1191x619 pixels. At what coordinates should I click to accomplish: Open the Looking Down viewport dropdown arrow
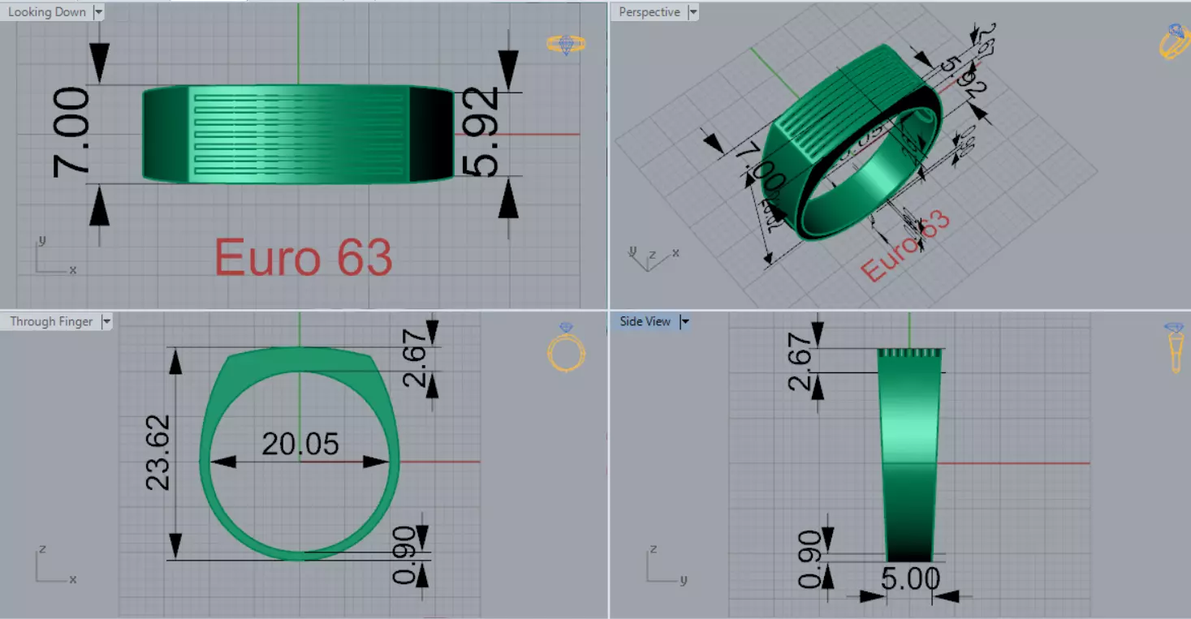pyautogui.click(x=98, y=12)
